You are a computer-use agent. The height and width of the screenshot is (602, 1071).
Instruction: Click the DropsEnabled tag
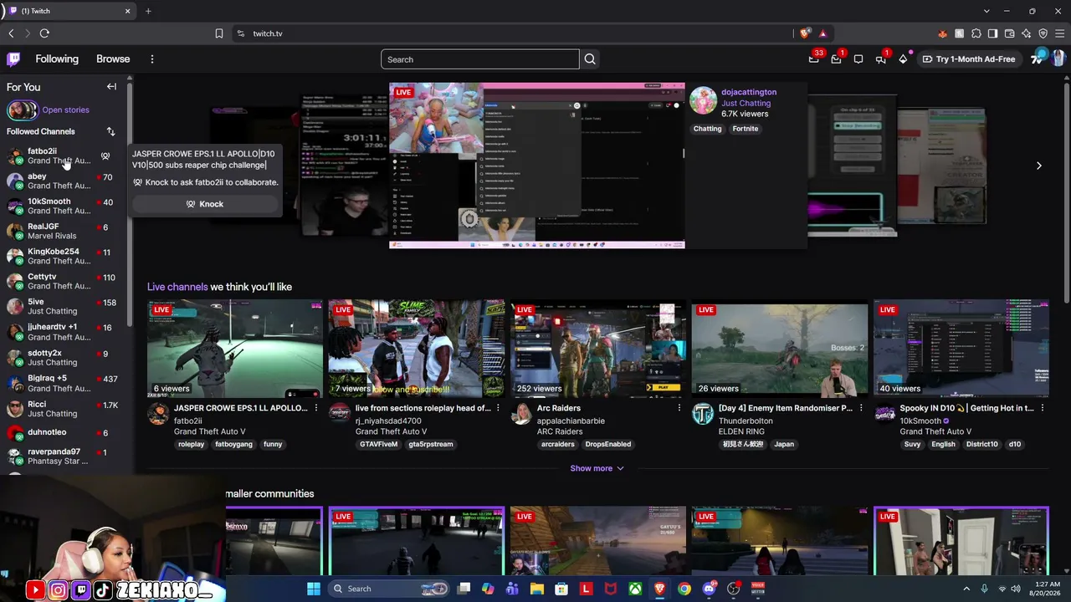tap(607, 444)
